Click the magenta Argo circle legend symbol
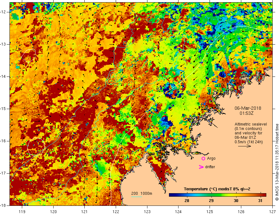The width and height of the screenshot is (279, 215). coord(203,158)
